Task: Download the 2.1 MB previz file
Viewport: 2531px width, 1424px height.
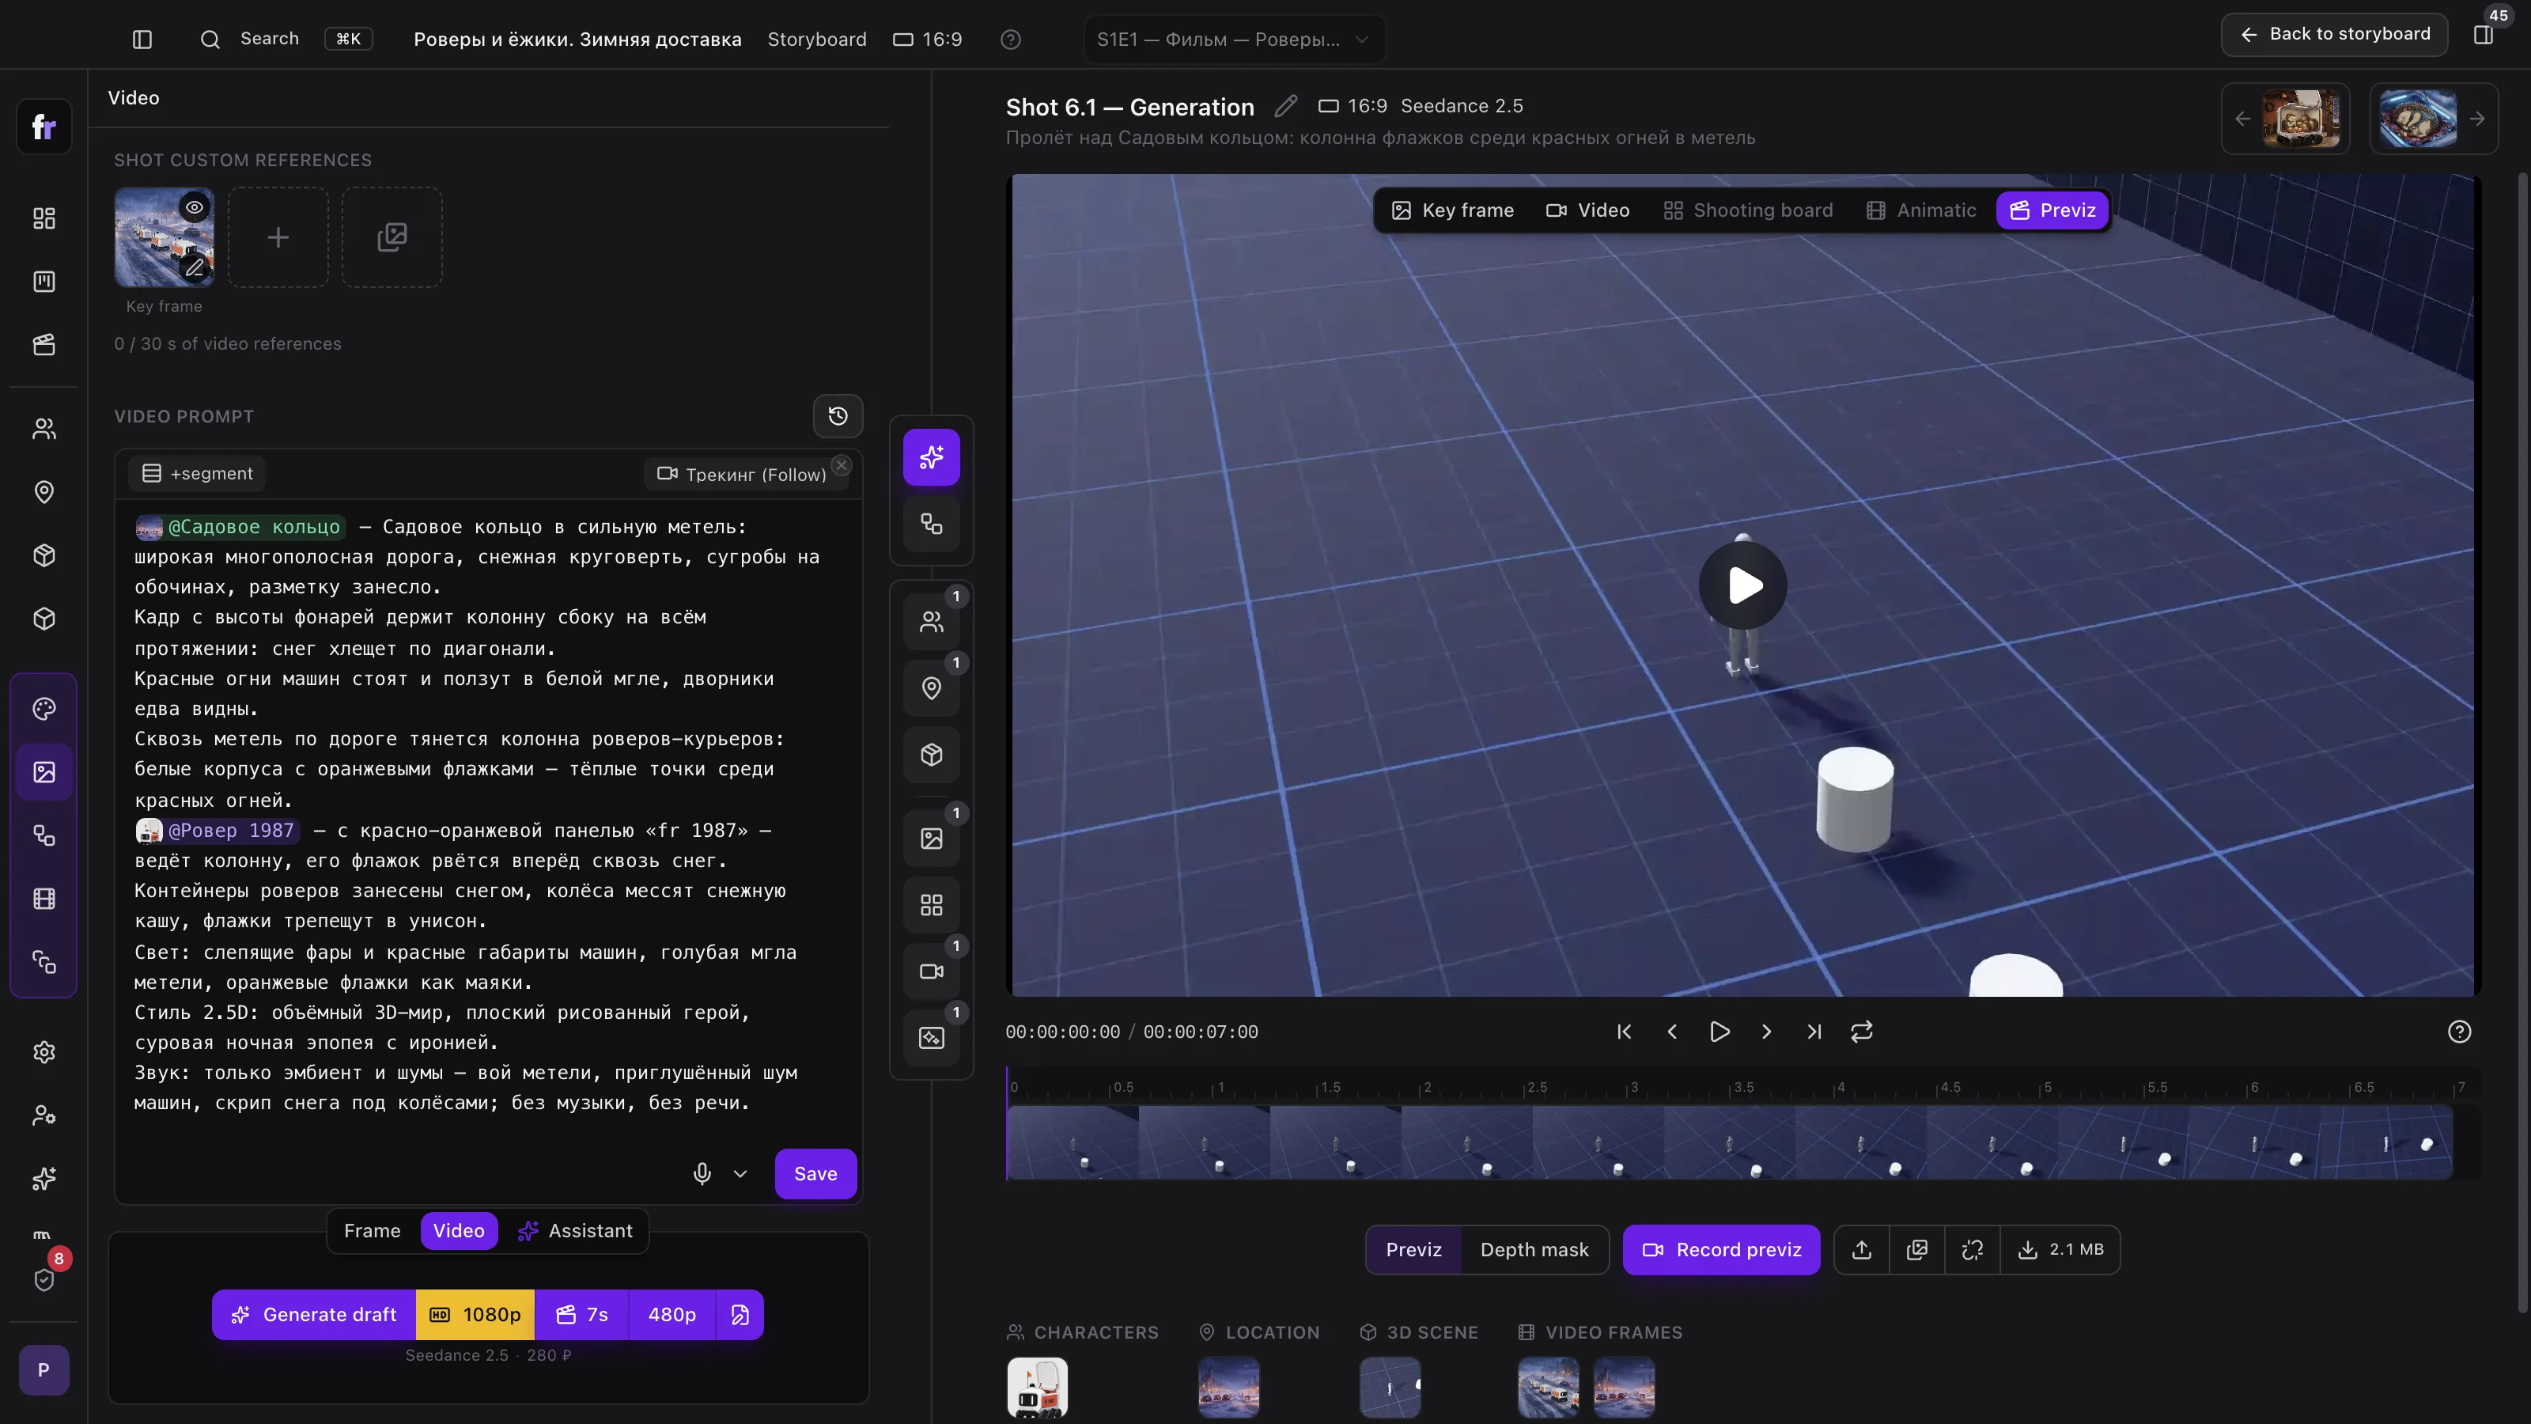Action: [2060, 1250]
